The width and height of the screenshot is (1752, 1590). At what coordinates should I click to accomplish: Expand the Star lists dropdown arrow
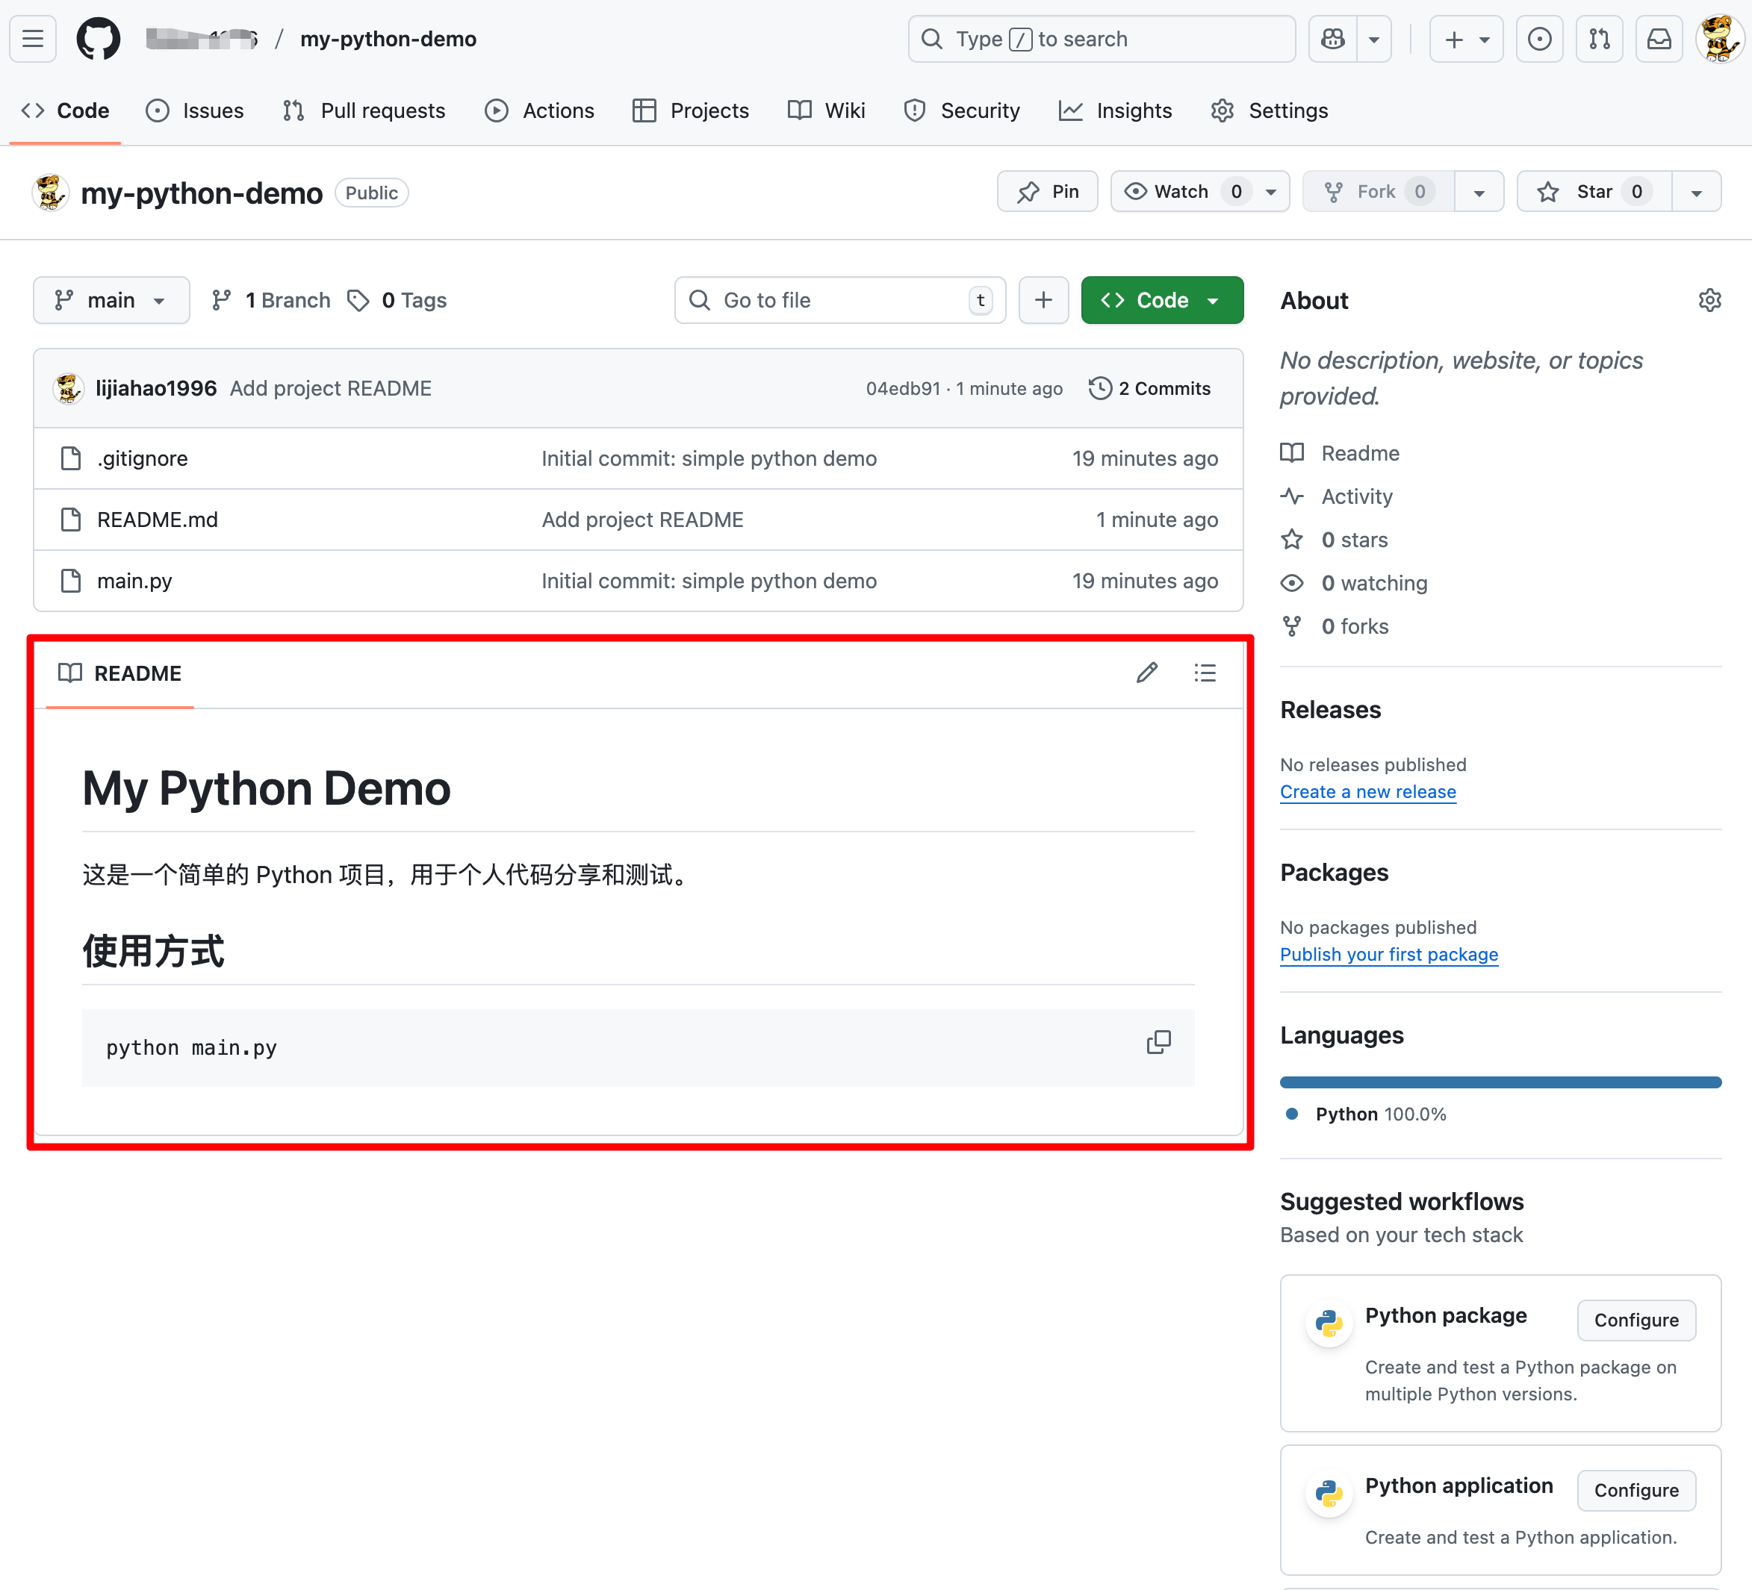tap(1697, 192)
